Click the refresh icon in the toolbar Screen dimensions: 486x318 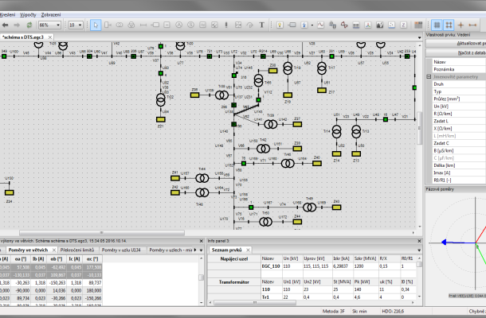[29, 25]
